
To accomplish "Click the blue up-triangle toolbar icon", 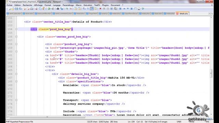I will [124, 9].
